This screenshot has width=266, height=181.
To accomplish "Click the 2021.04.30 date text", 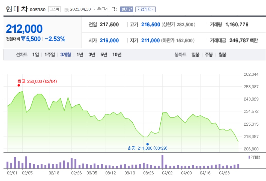I will [80, 9].
